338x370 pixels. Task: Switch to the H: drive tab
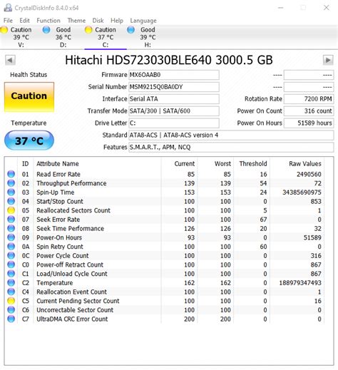click(148, 37)
